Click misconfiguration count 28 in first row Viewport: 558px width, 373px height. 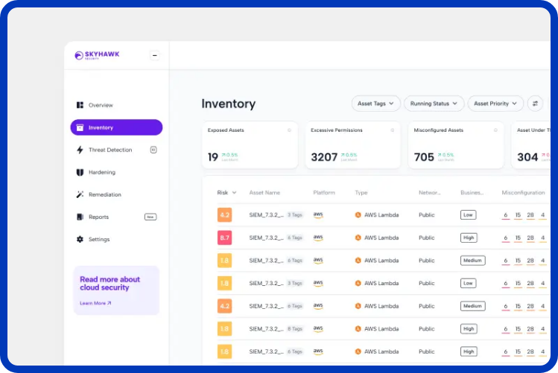point(530,215)
